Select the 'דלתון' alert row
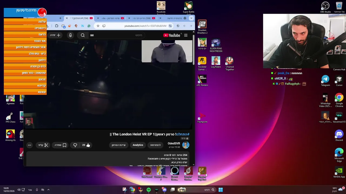346x194 pixels. click(25, 60)
